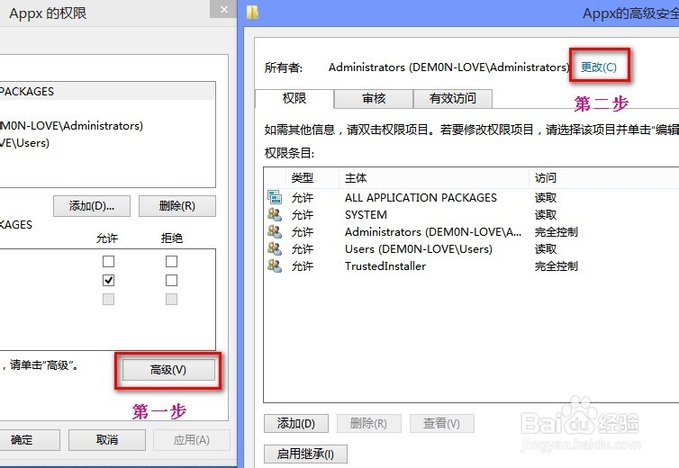Click 添加(D) in advanced security window
Viewport: 679px width, 468px height.
[x=296, y=423]
